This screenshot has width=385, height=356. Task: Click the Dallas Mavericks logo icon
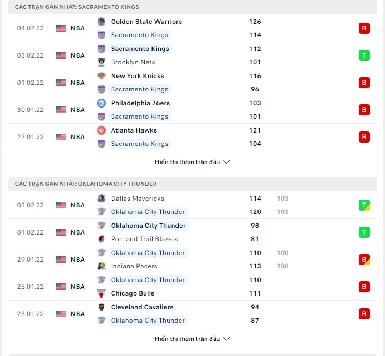[x=102, y=199]
